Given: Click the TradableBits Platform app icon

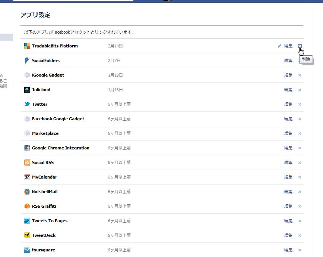Looking at the screenshot, I should point(27,46).
